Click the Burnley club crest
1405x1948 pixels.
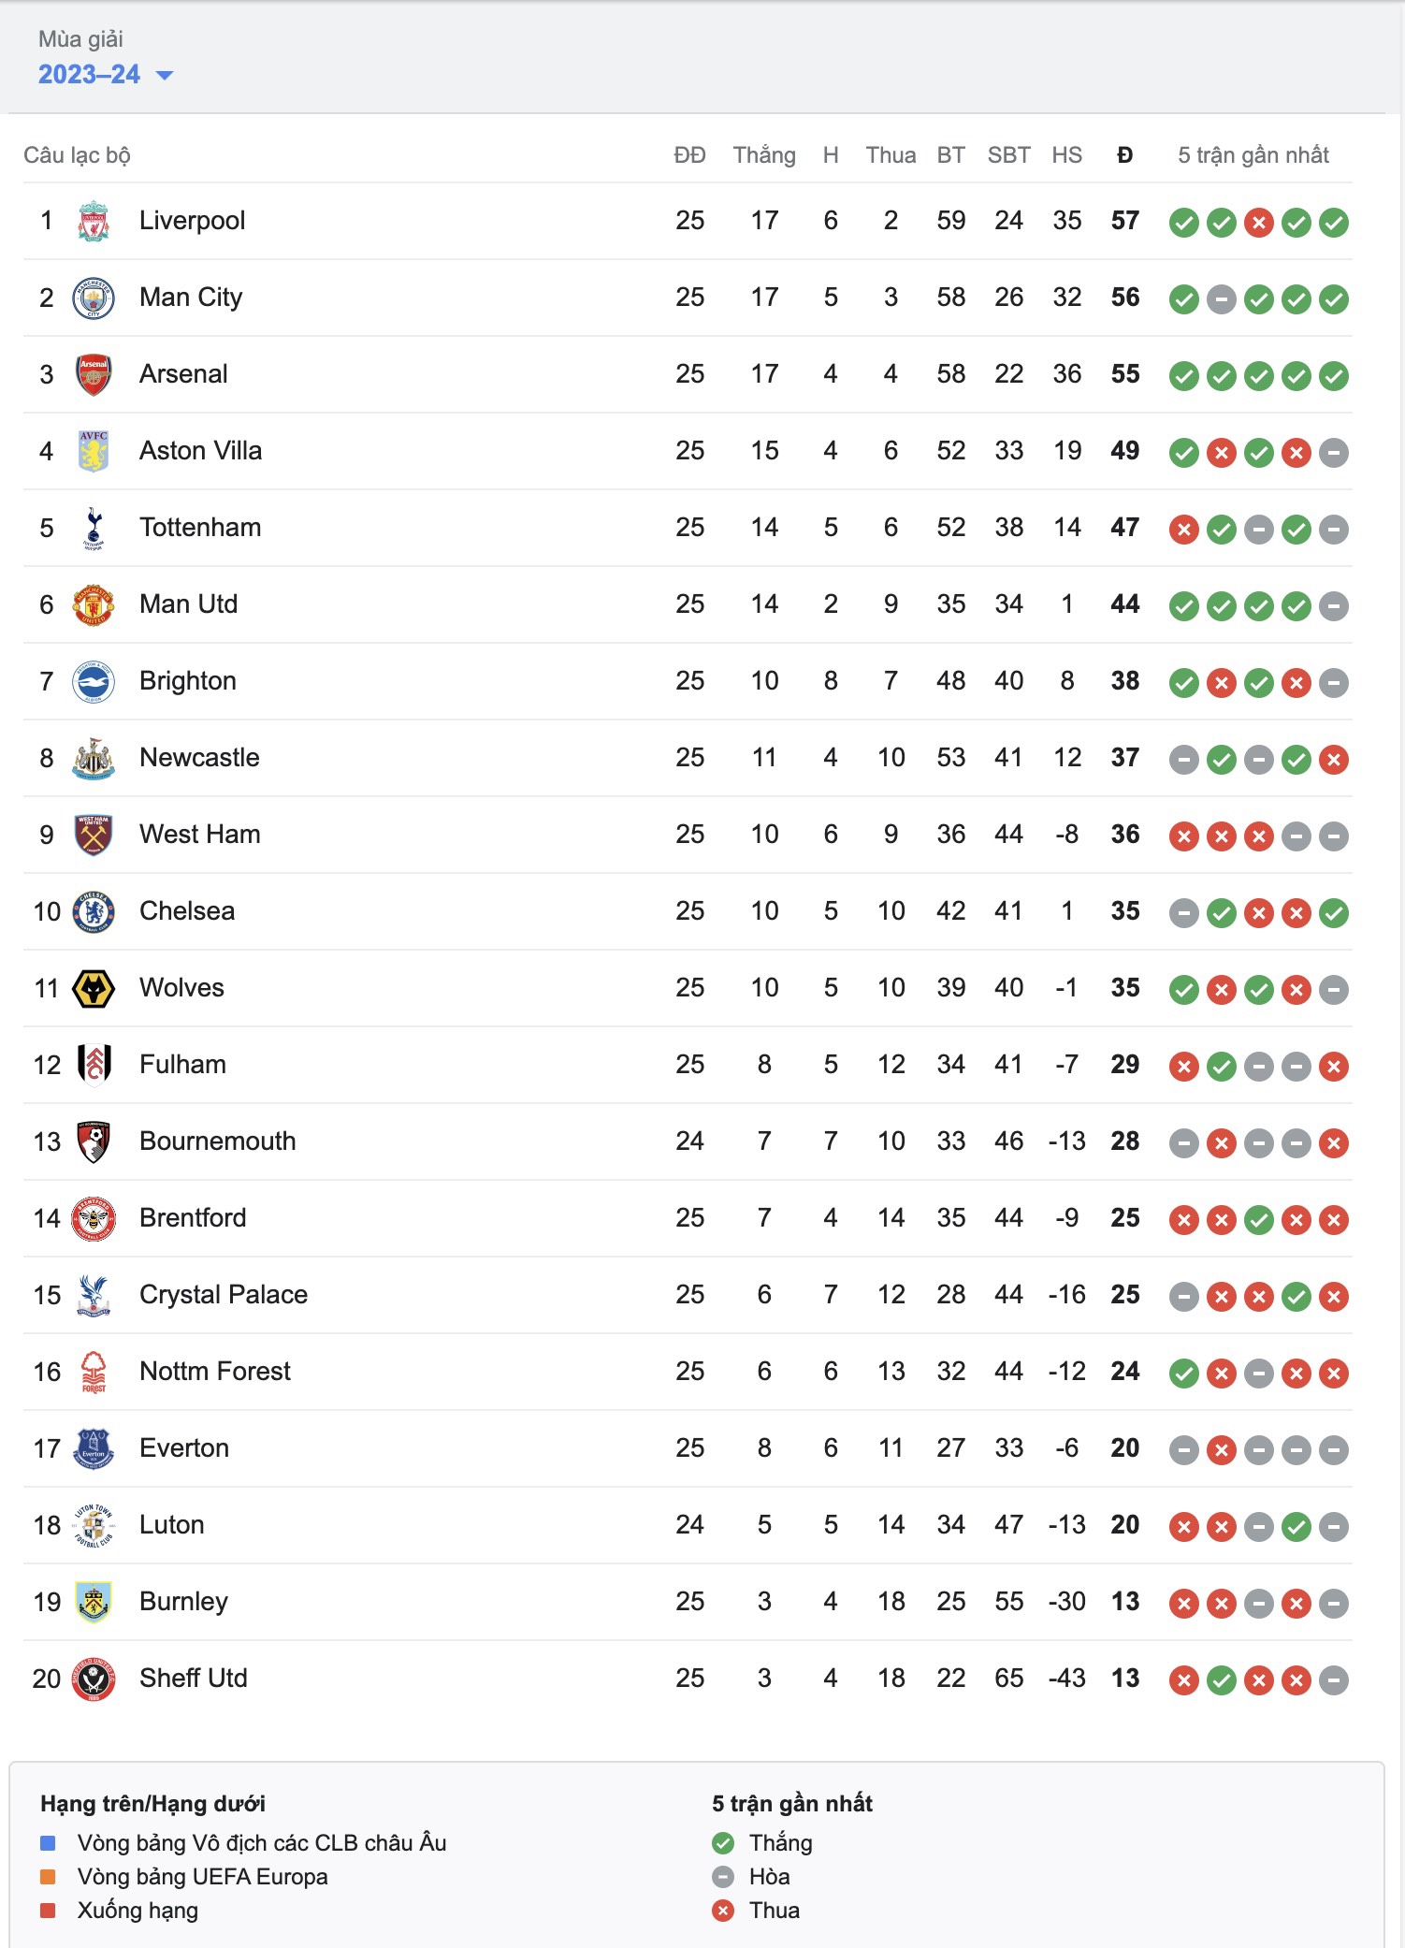tap(94, 1602)
